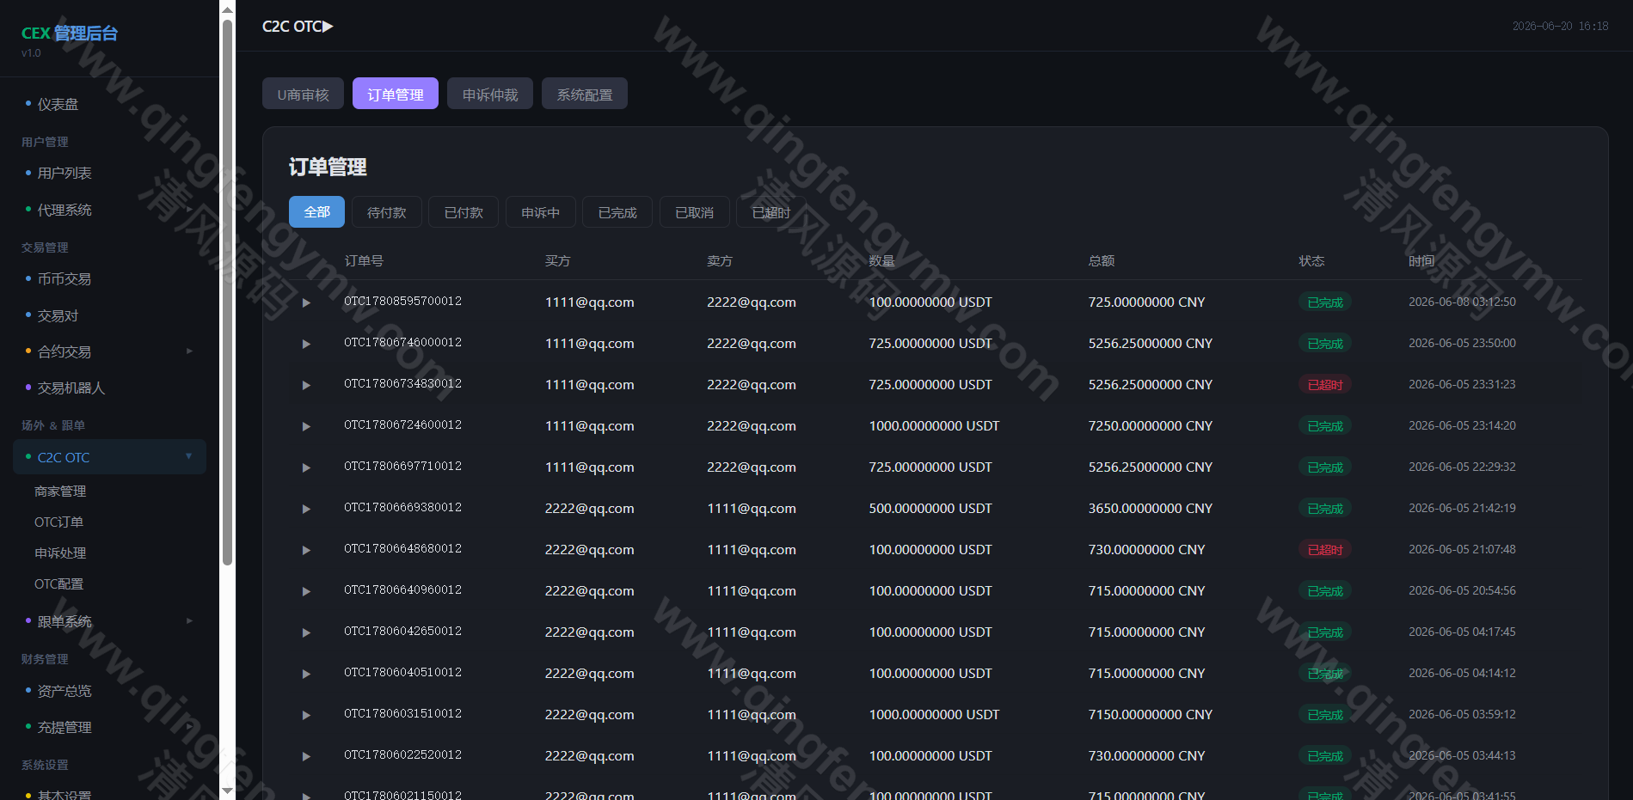
Task: Go to 交易对 in the sidebar
Action: 109,315
